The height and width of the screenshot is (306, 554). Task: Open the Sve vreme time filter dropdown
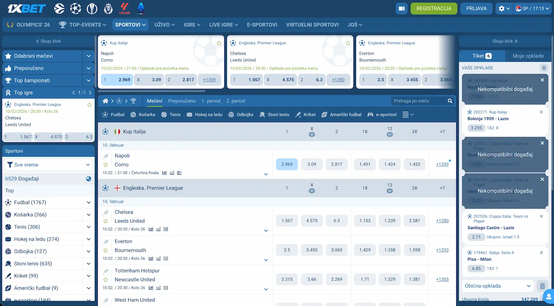tap(49, 165)
